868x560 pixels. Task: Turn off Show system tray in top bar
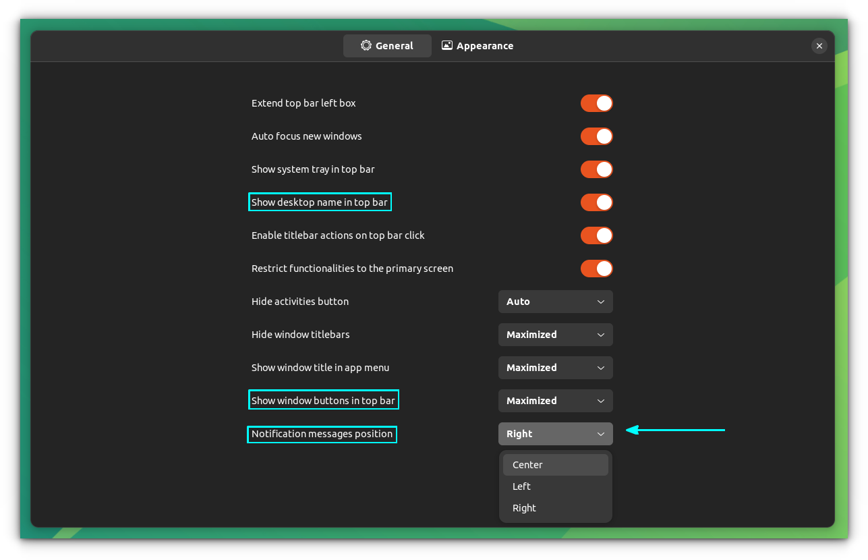(596, 169)
